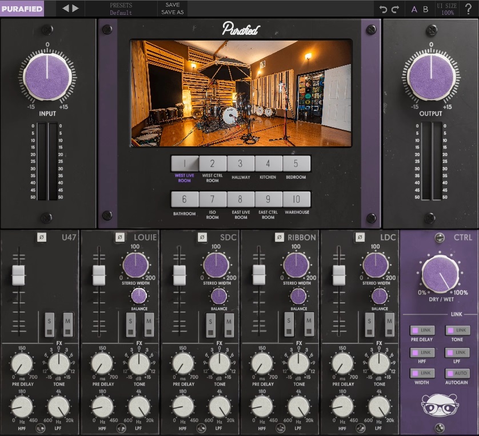Switch to room 10 Warehouse
Screen dimensions: 479x436
coord(296,199)
